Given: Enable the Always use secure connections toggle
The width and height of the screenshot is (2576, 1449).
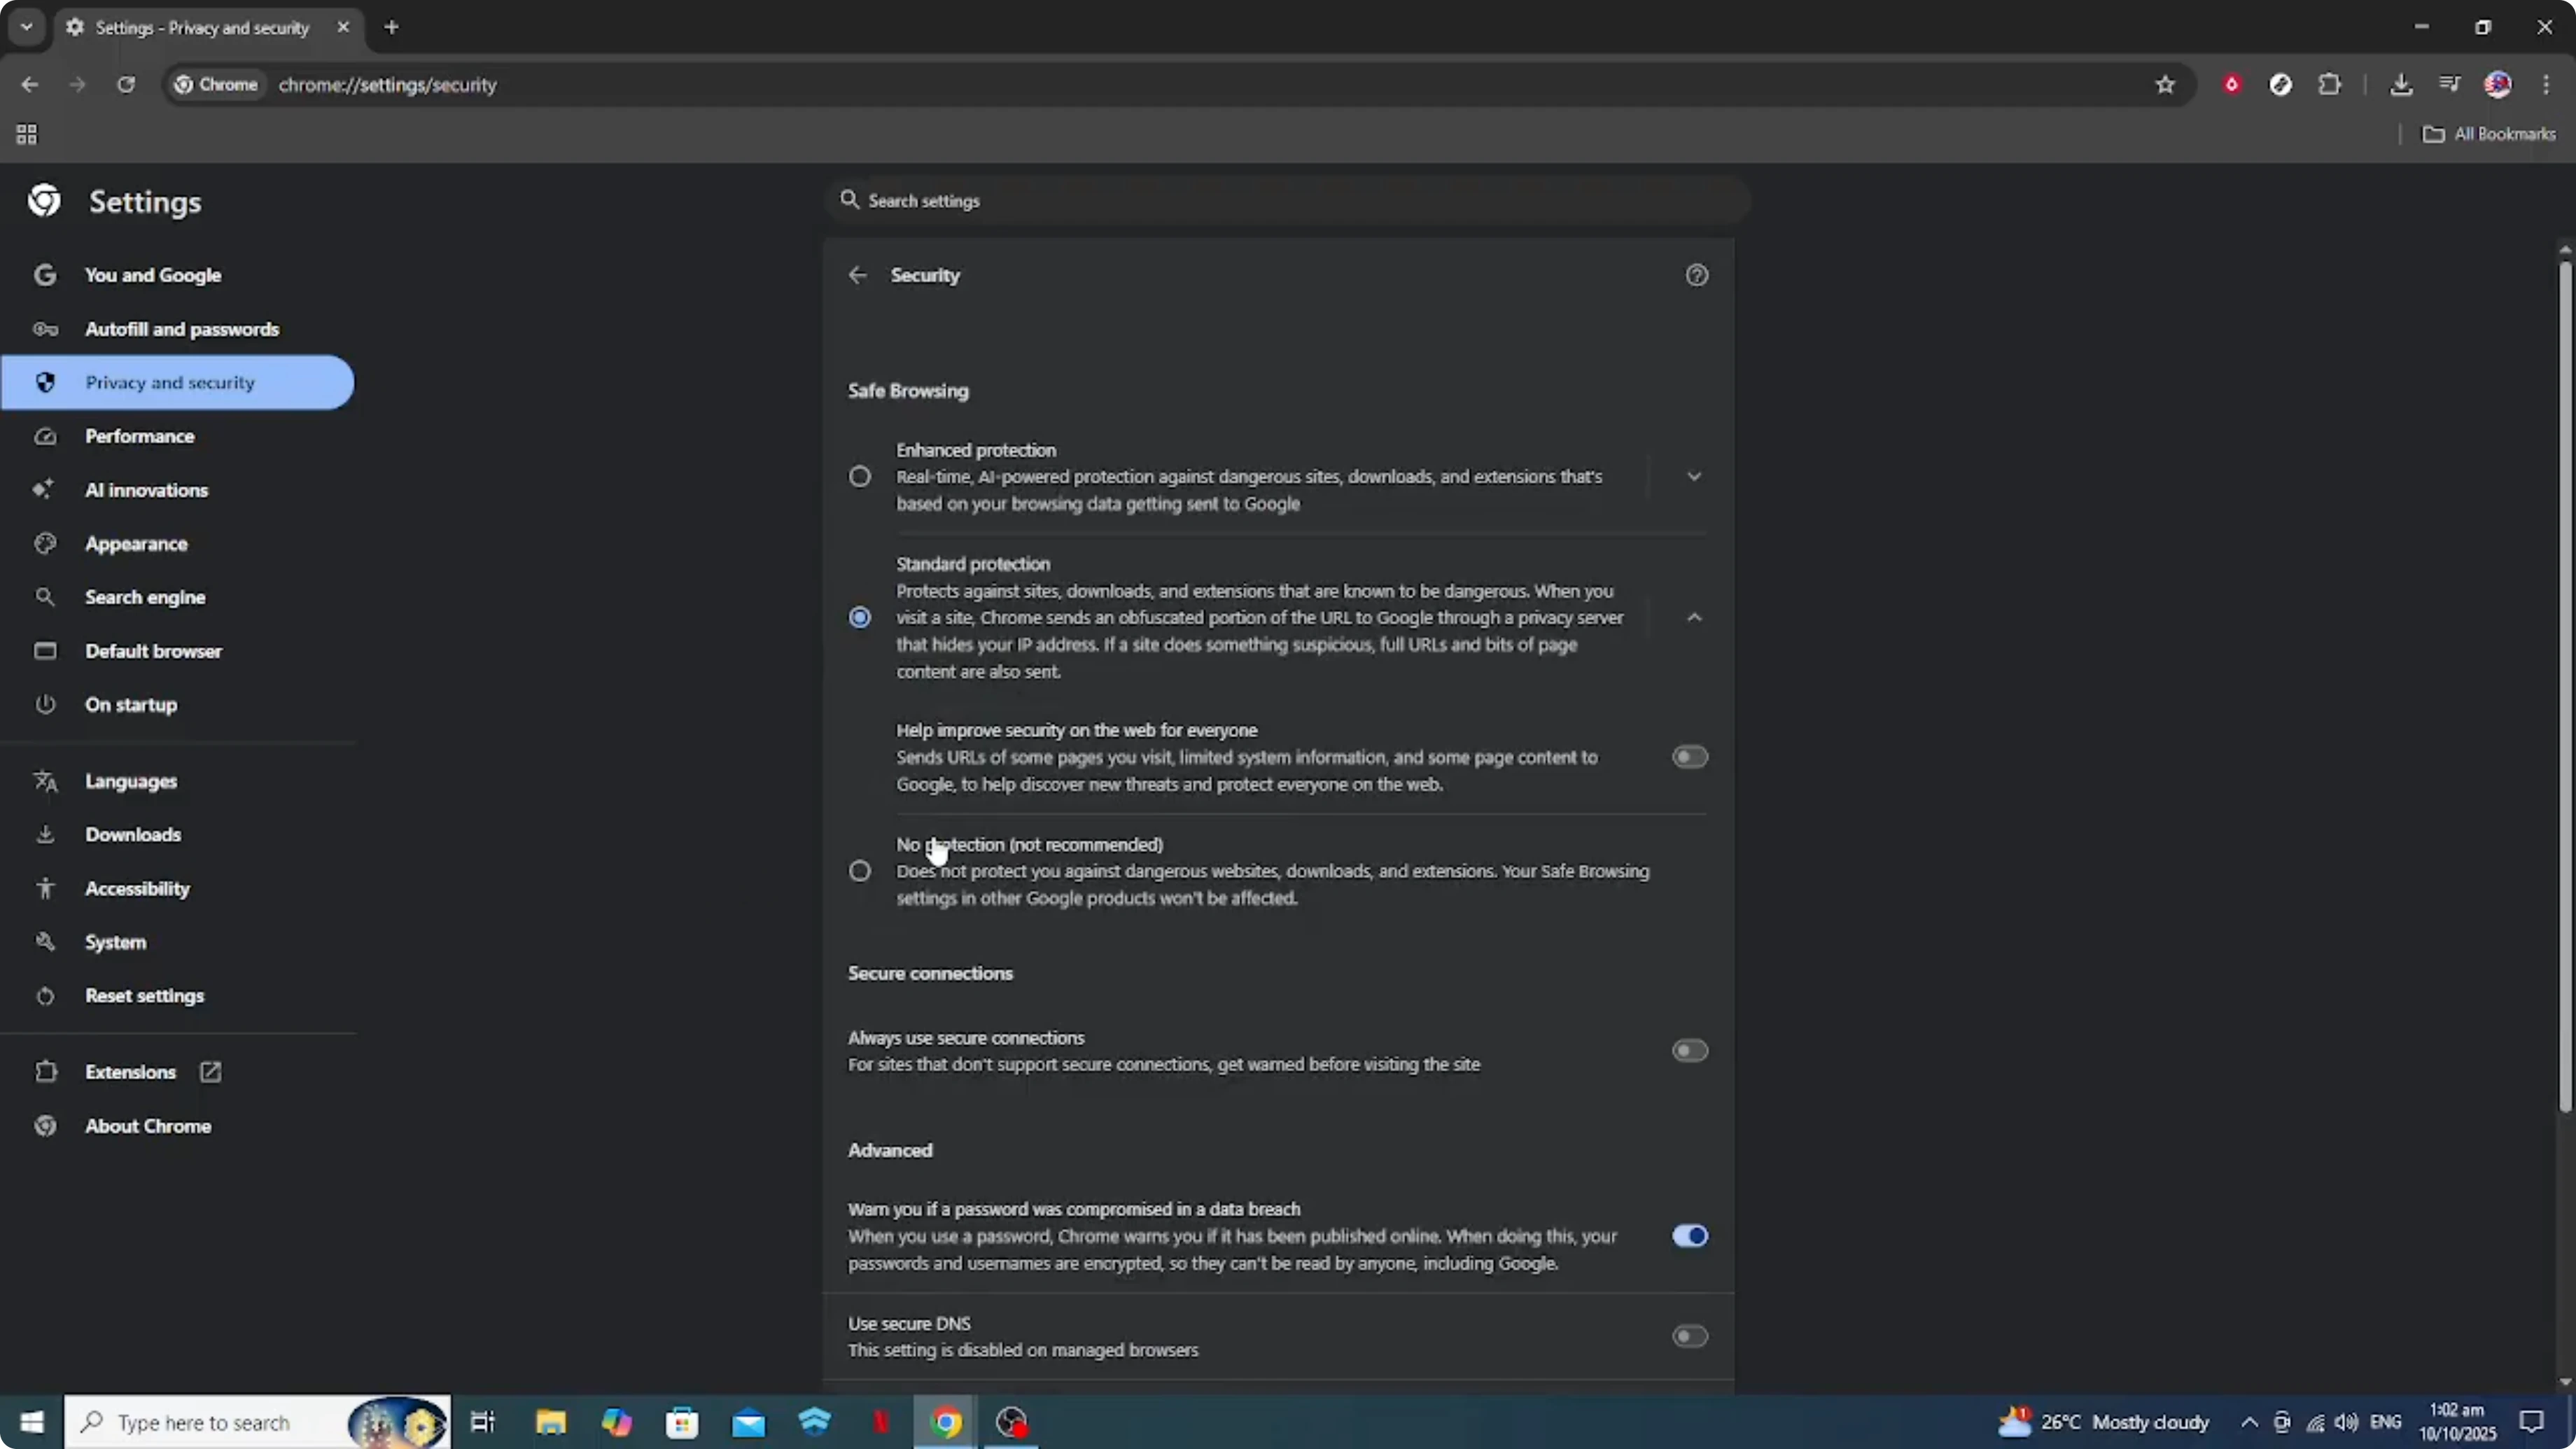Looking at the screenshot, I should click(x=1689, y=1050).
